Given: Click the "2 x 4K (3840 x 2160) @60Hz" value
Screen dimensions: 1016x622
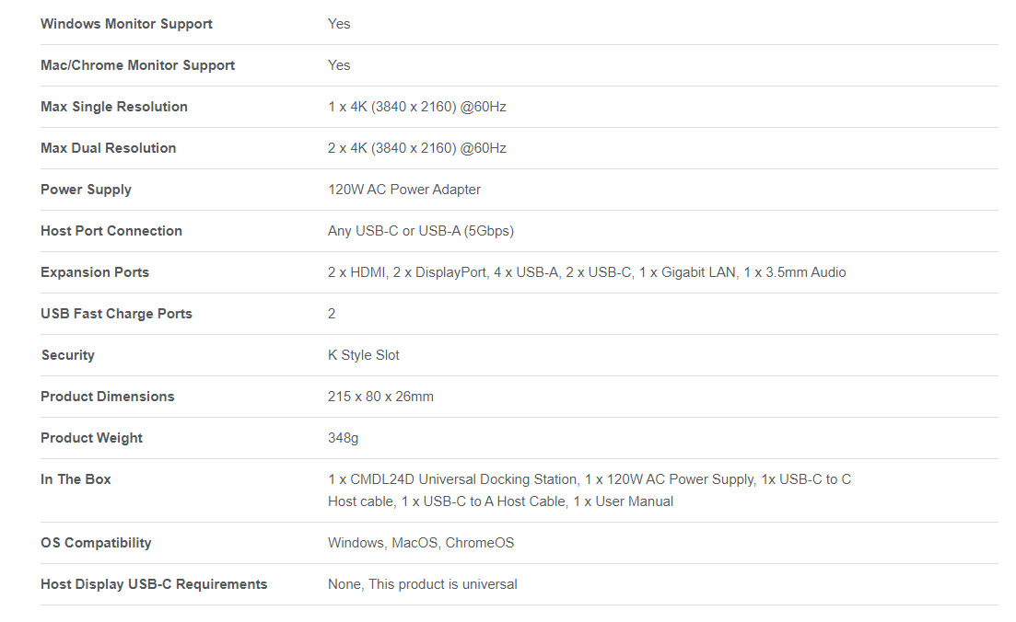Looking at the screenshot, I should [416, 148].
